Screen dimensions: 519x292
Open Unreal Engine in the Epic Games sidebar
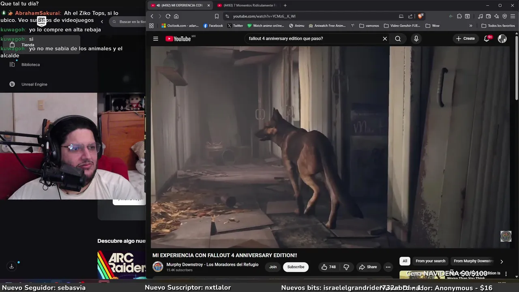click(x=34, y=84)
